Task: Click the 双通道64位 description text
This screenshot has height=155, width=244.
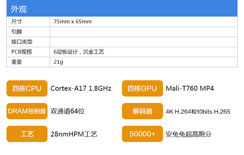Action: 67,111
